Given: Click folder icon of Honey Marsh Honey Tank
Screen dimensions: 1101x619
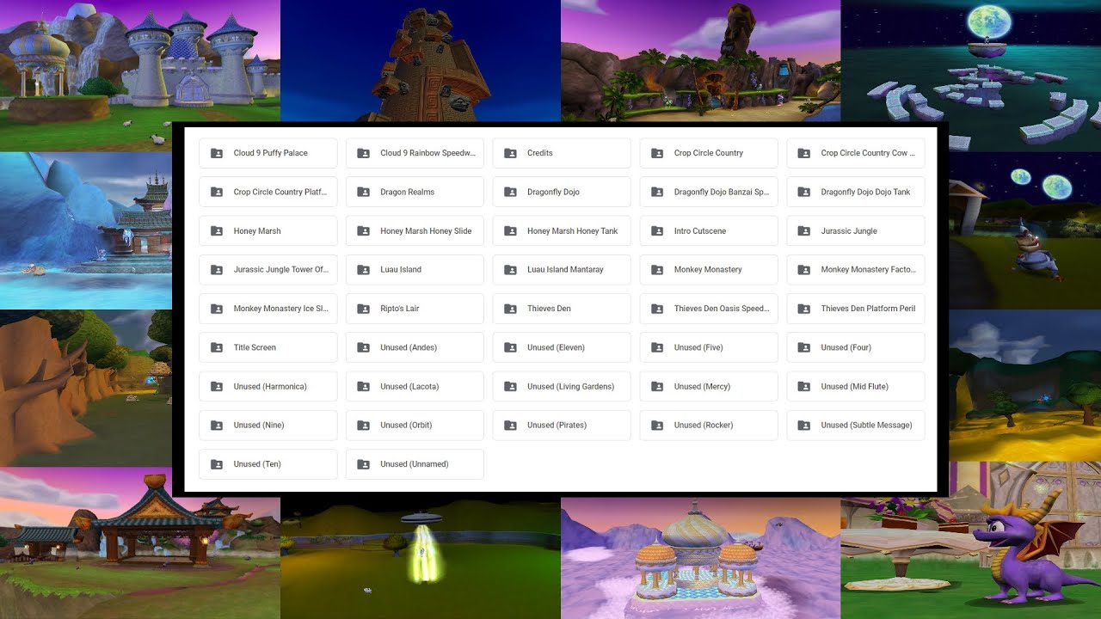Looking at the screenshot, I should (x=510, y=231).
